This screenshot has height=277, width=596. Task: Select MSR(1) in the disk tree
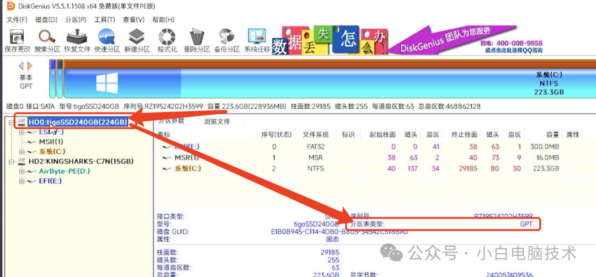tap(51, 142)
